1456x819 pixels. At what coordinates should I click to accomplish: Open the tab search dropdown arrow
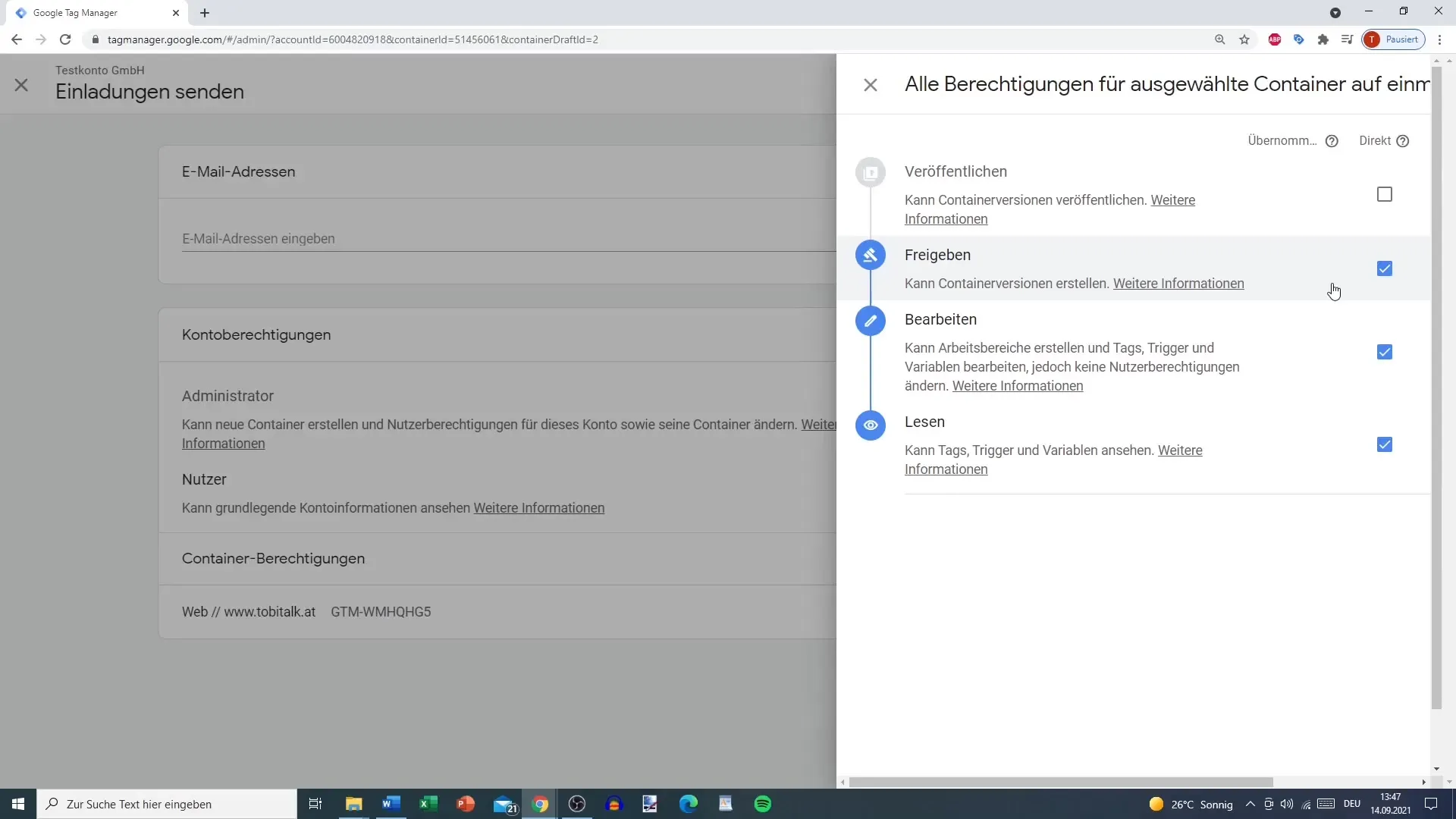1335,13
